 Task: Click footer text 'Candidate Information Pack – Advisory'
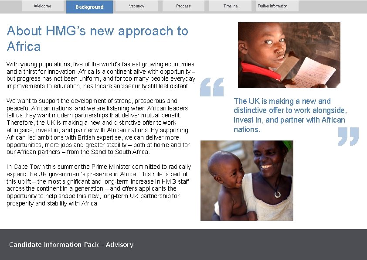(x=71, y=245)
